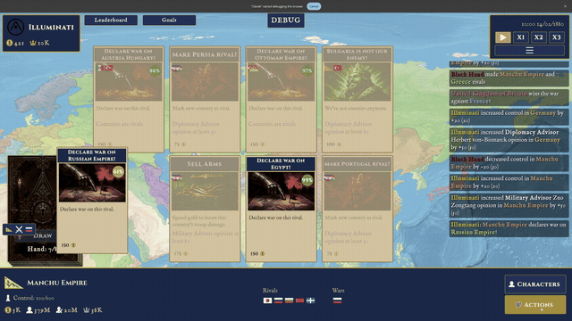The image size is (572, 321).
Task: Click the Draw button on the deck
Action: pos(42,235)
